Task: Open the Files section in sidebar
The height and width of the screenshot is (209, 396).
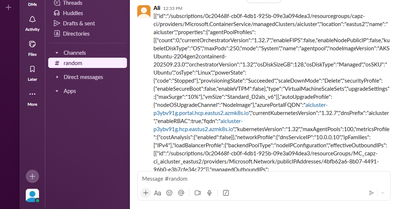Action: (32, 48)
